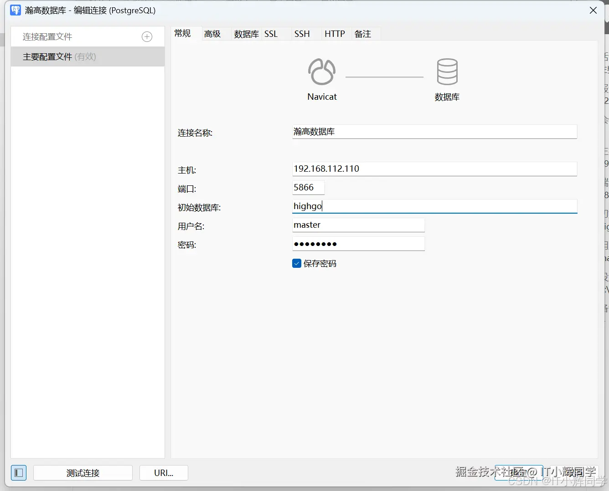Uncheck the 保存密码 checkbox
This screenshot has width=609, height=491.
pyautogui.click(x=297, y=263)
